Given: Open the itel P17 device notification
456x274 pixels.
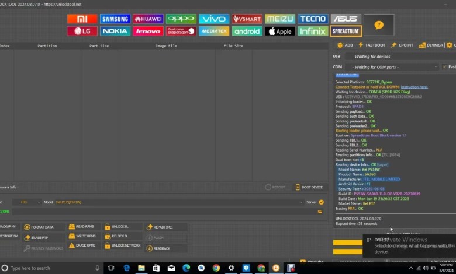Looking at the screenshot, I should point(409,245).
